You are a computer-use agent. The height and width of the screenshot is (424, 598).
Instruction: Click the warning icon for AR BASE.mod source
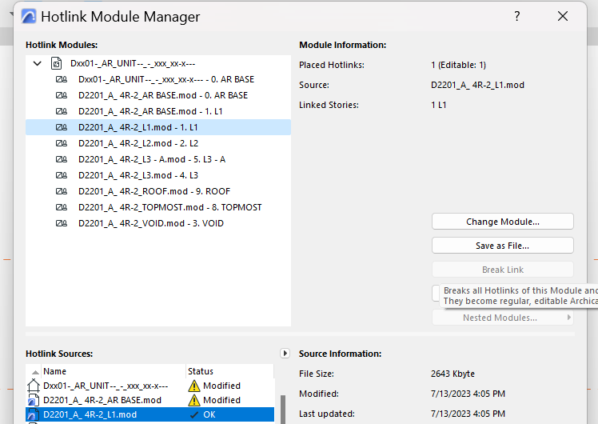194,400
